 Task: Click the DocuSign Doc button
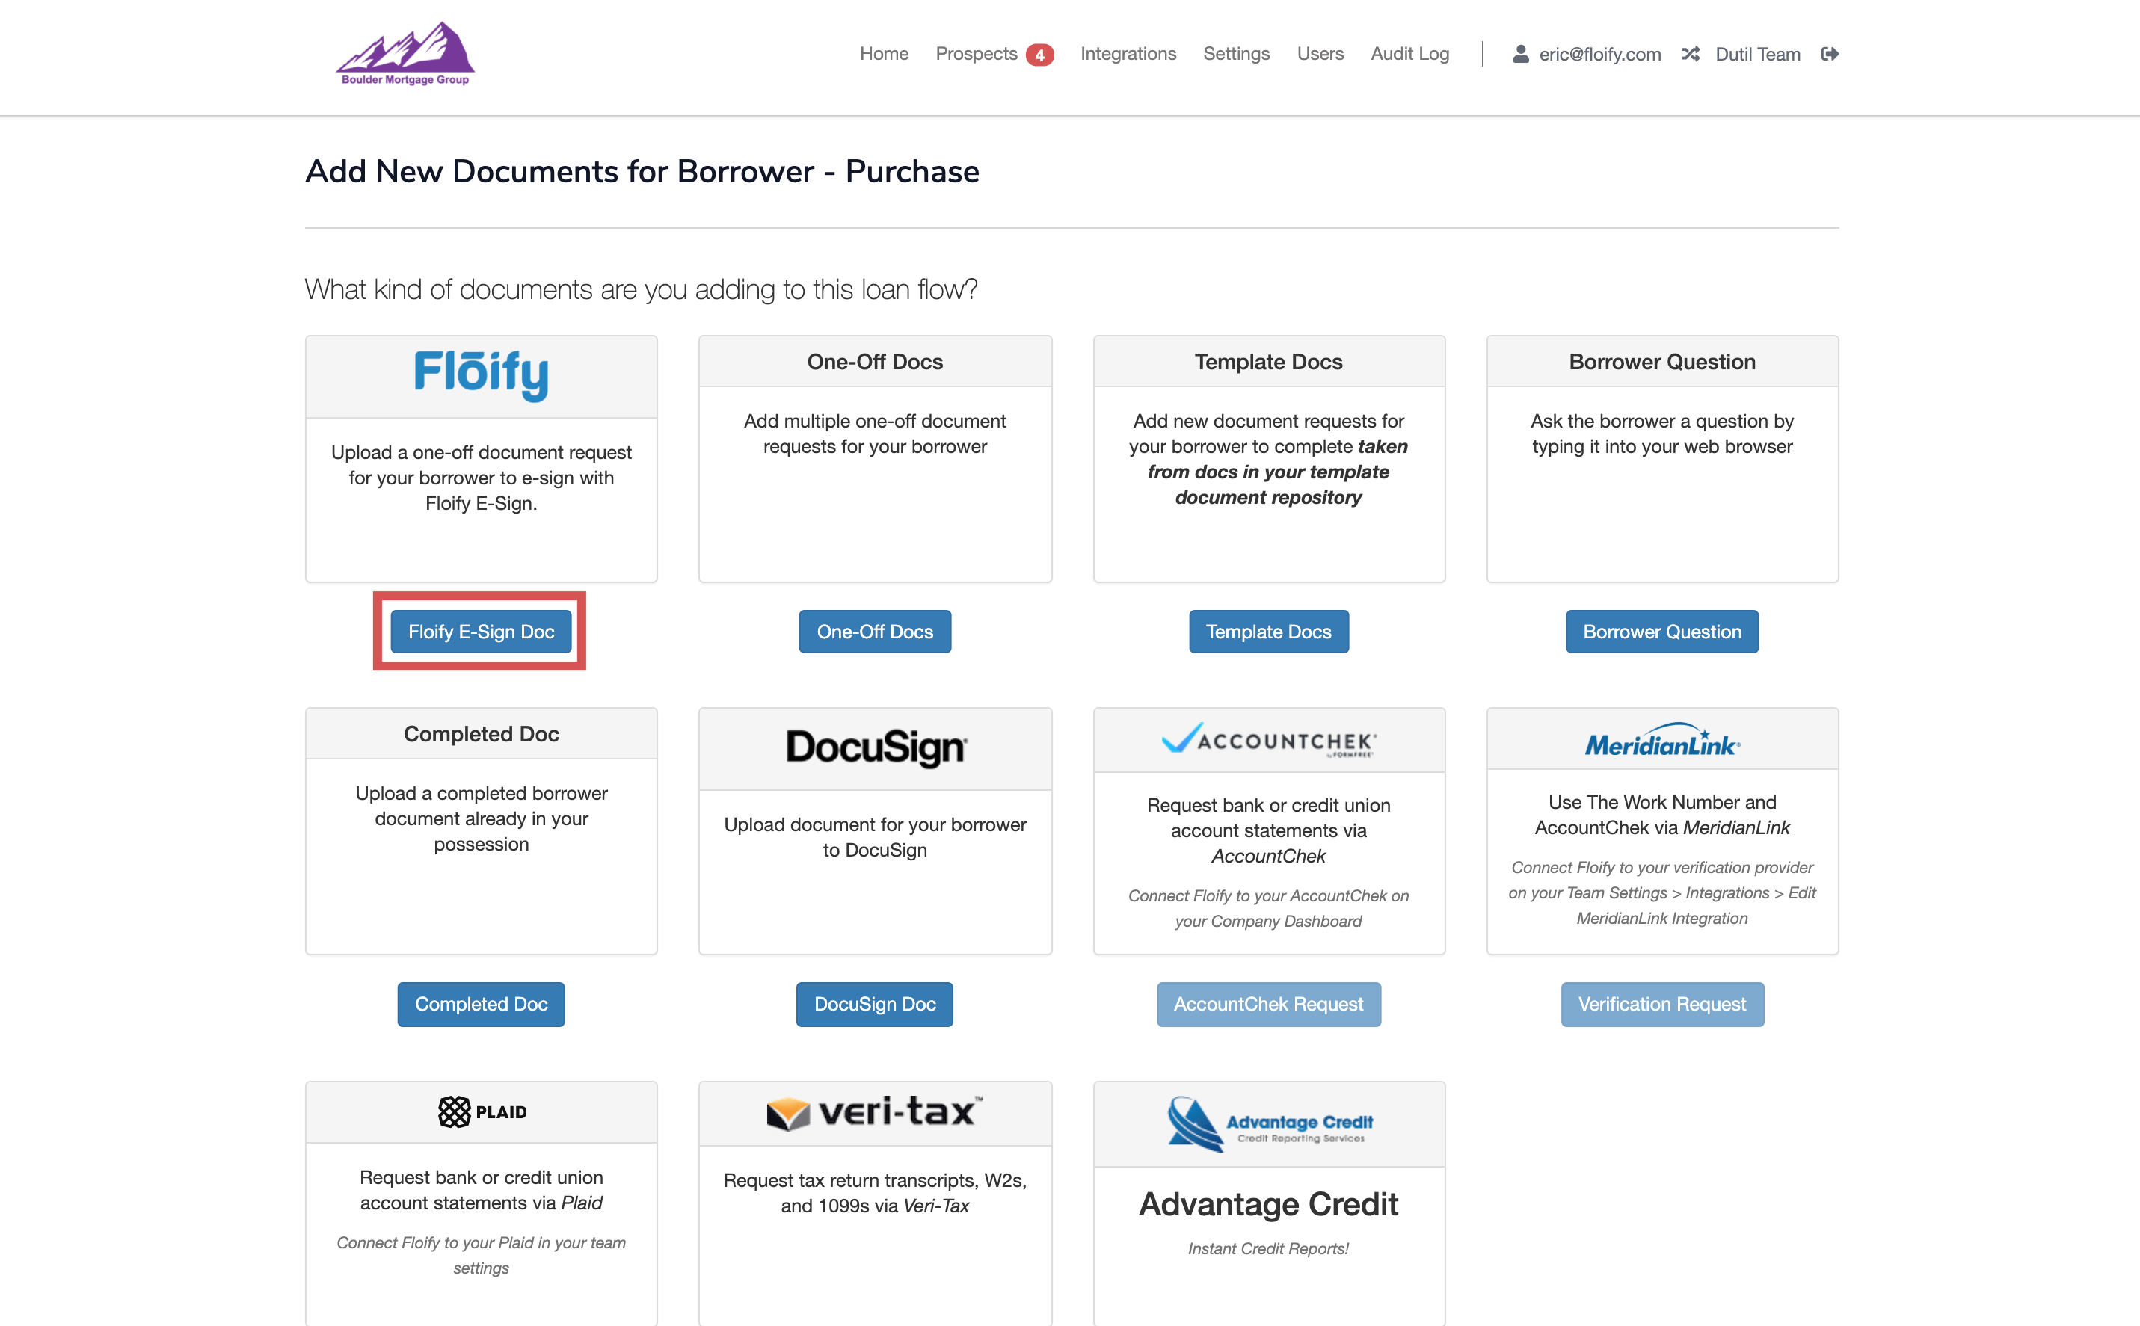(874, 1004)
